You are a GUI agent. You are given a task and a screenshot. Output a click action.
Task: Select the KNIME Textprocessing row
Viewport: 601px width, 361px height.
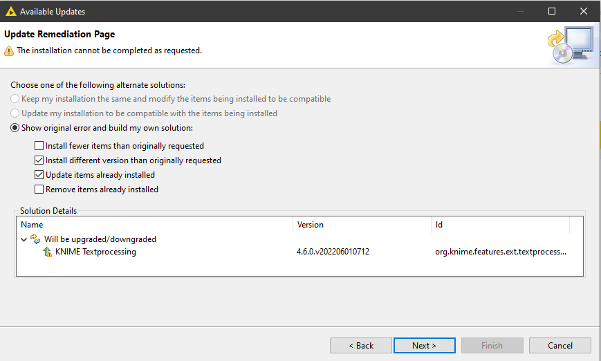click(x=299, y=252)
